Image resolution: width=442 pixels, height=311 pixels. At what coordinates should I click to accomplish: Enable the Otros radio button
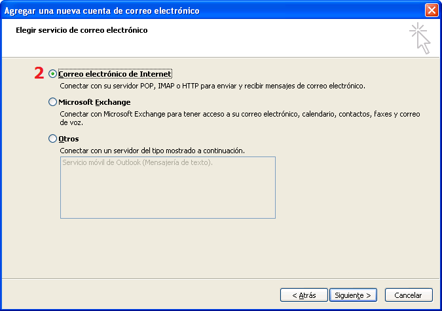click(x=53, y=139)
